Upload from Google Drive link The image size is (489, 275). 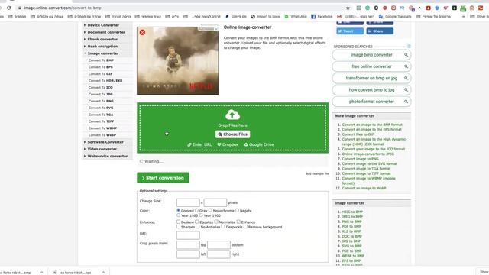(259, 144)
